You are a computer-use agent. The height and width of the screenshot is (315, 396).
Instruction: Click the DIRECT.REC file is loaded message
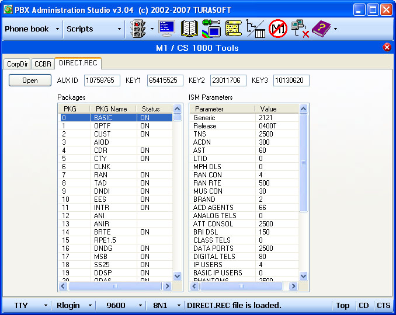pos(234,306)
